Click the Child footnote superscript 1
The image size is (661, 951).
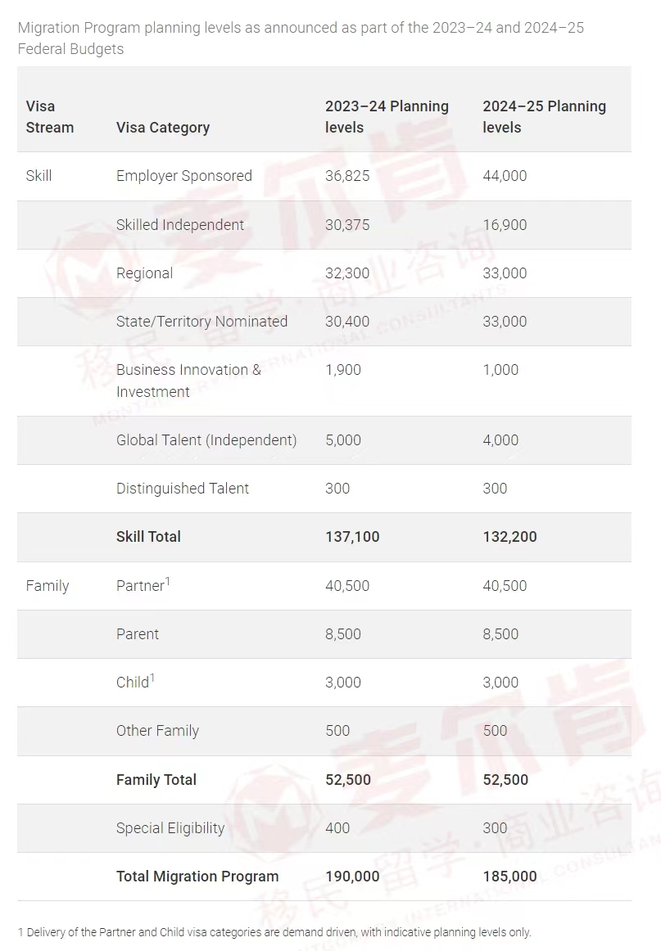coord(152,678)
